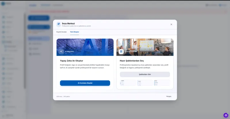Click the İmza Merkezi dialog title

[x=68, y=24]
